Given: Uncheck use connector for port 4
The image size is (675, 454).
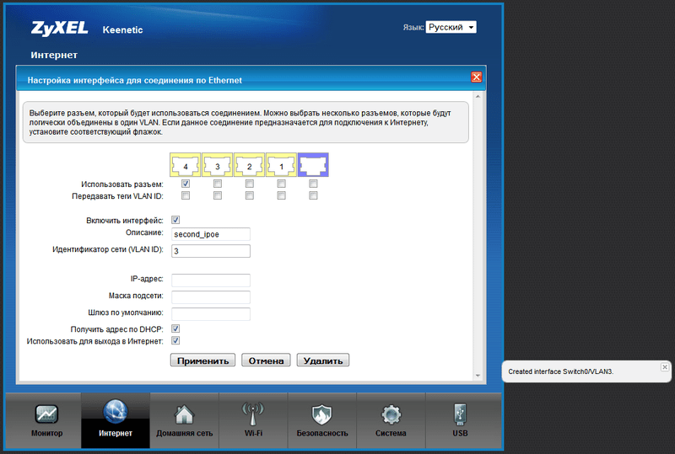Looking at the screenshot, I should pyautogui.click(x=186, y=184).
